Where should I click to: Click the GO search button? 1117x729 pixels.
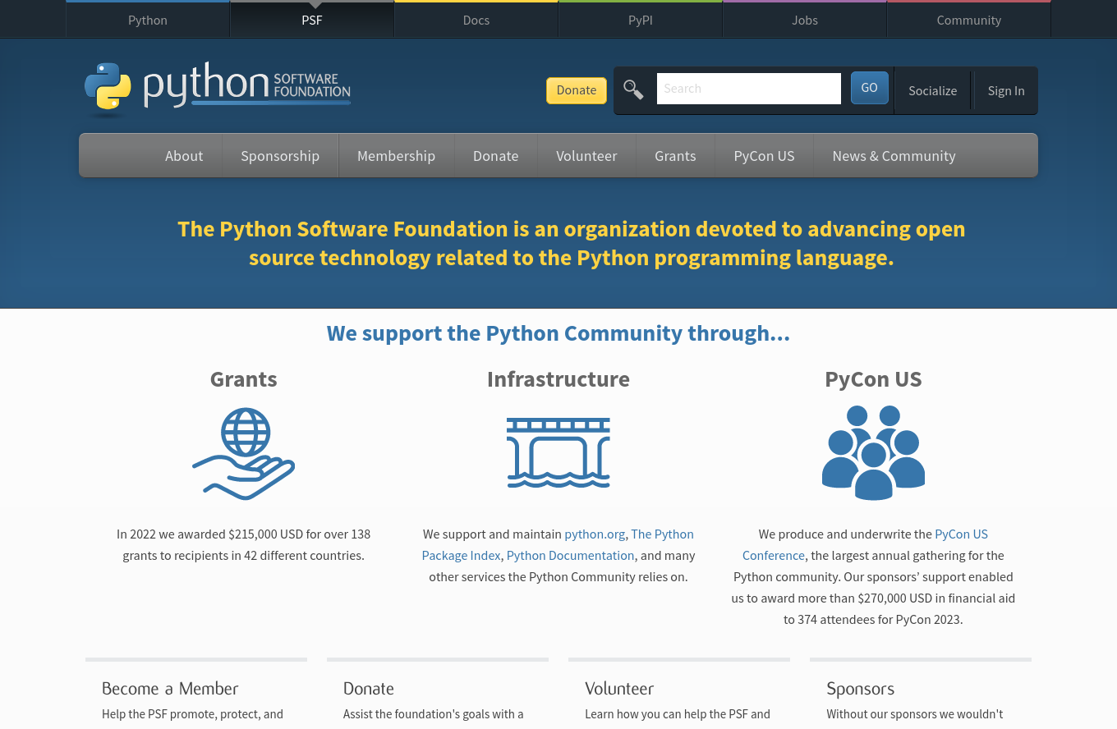pyautogui.click(x=869, y=88)
